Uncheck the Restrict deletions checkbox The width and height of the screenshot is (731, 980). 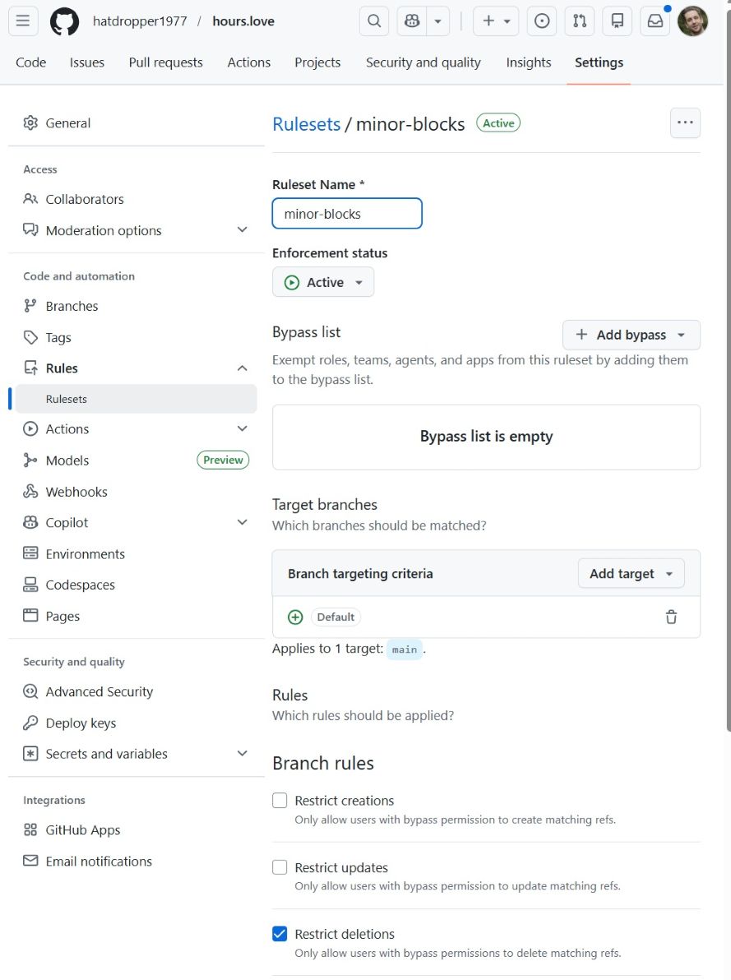pos(280,933)
